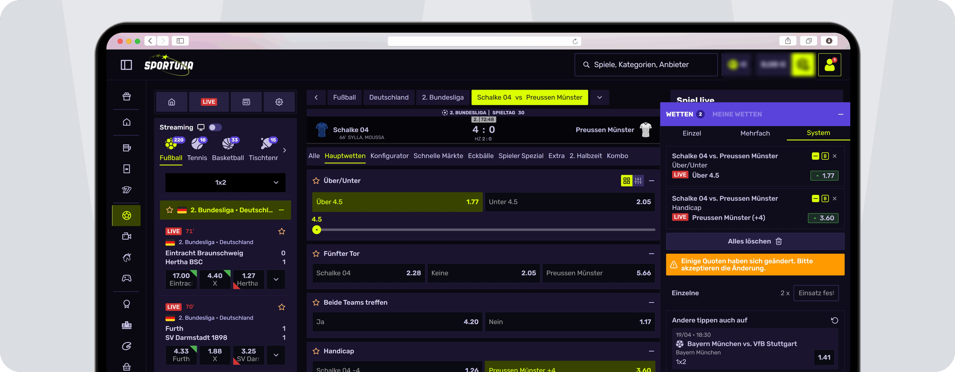Show more sports with the chevron arrow
The height and width of the screenshot is (372, 955).
click(284, 150)
